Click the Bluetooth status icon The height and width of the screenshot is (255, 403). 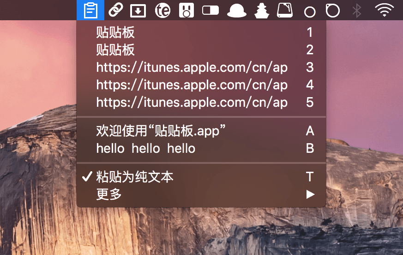point(356,10)
